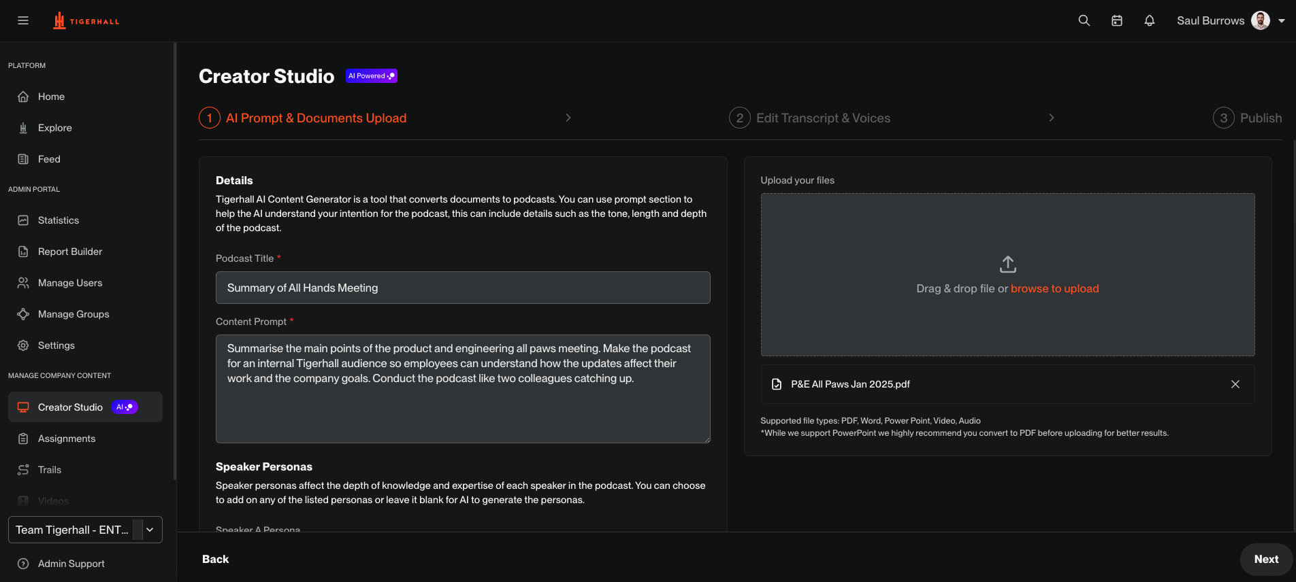1296x582 pixels.
Task: Click the Upload your files label
Action: (x=798, y=180)
